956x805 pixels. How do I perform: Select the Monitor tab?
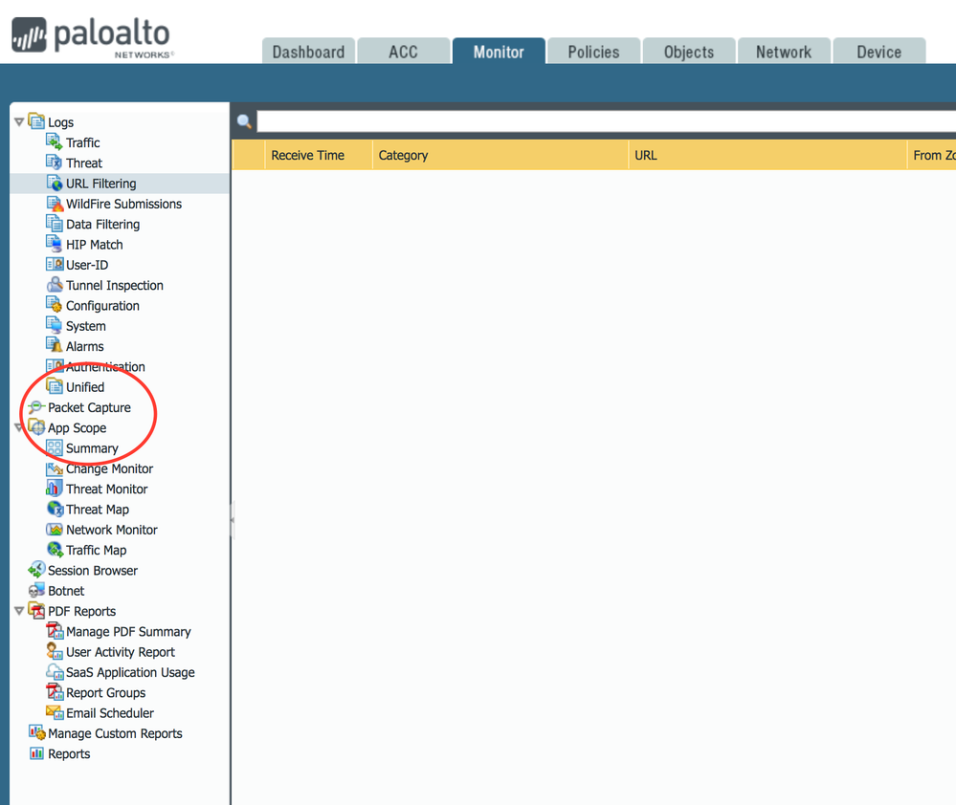(499, 52)
